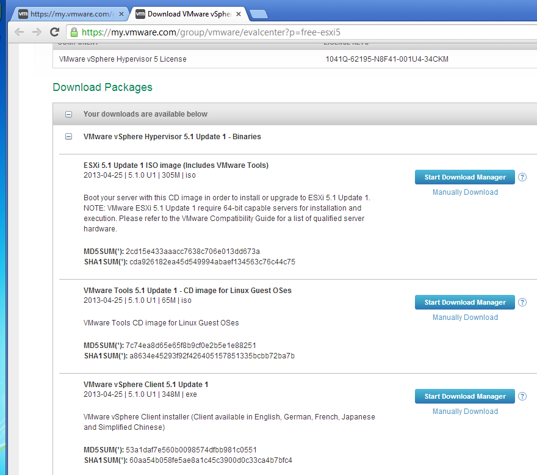537x475 pixels.
Task: Click the '348M | exe' details line
Action: coord(140,394)
